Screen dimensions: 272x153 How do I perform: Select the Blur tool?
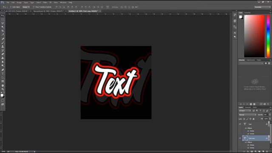click(x=3, y=62)
